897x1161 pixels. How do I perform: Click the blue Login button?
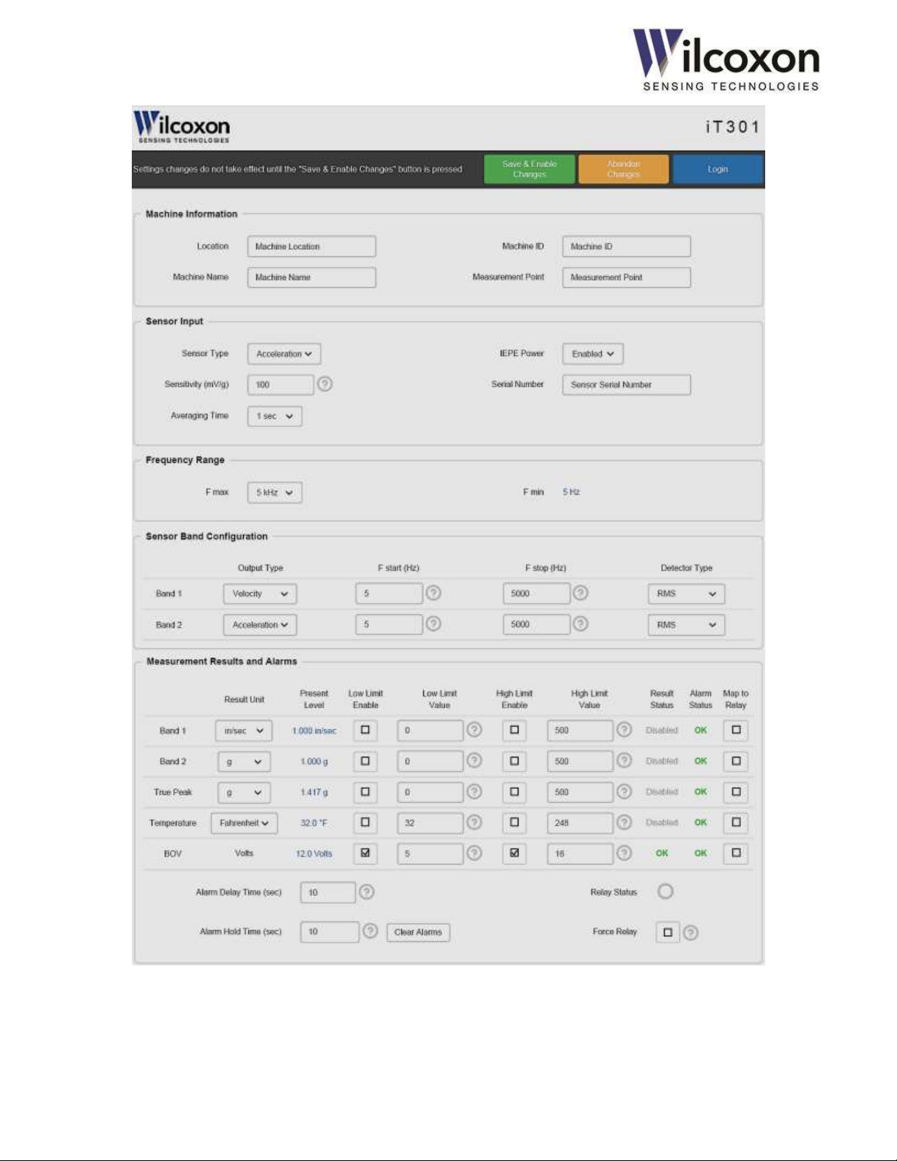point(718,169)
